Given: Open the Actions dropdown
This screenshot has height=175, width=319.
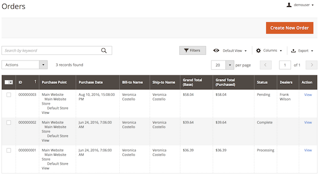Looking at the screenshot, I should (24, 65).
